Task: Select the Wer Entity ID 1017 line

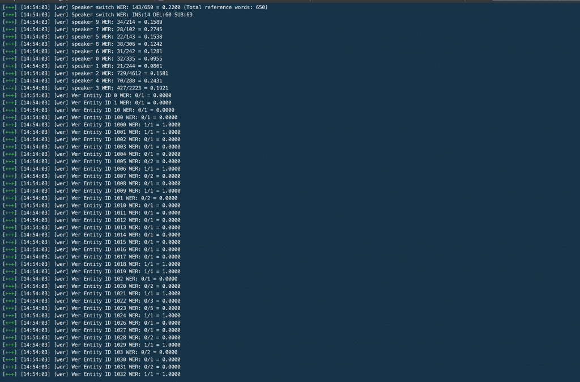Action: coord(91,257)
